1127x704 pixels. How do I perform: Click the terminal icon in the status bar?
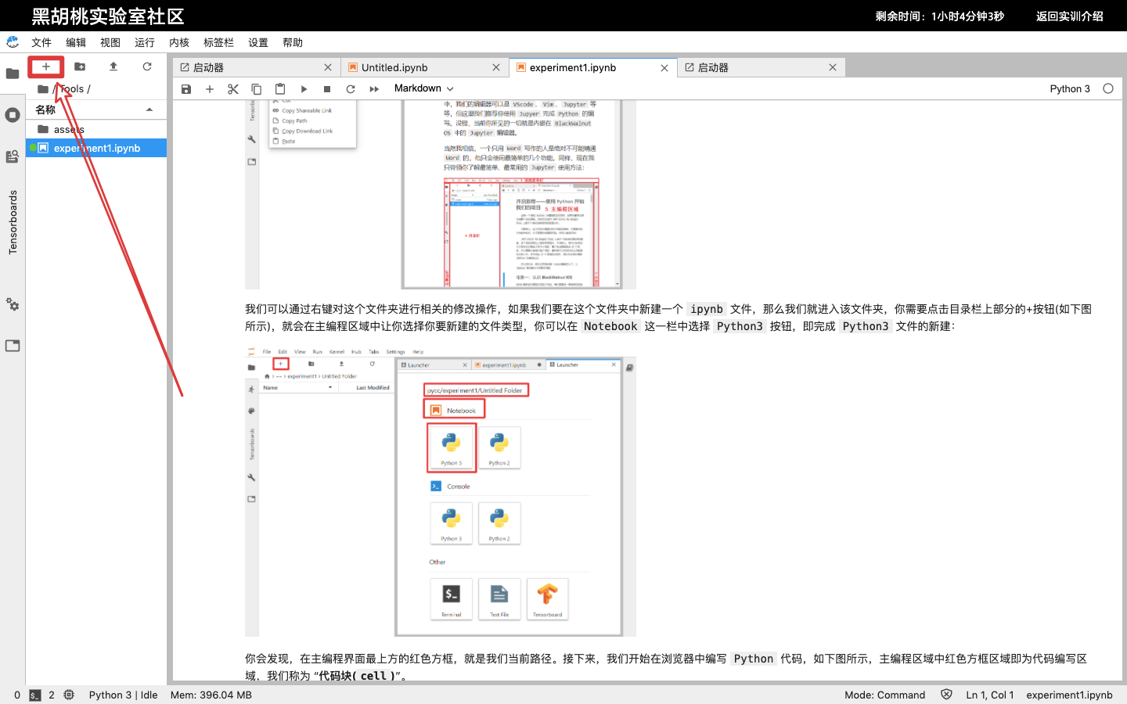click(35, 695)
